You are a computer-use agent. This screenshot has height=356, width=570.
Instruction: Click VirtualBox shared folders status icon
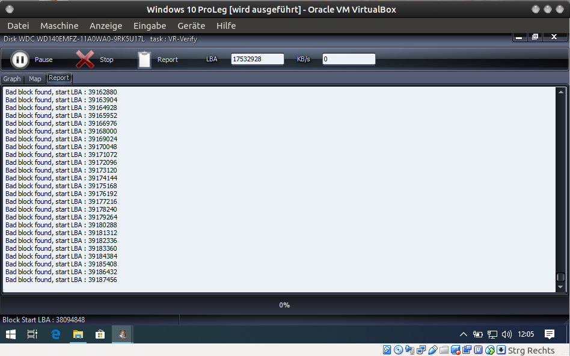click(444, 350)
